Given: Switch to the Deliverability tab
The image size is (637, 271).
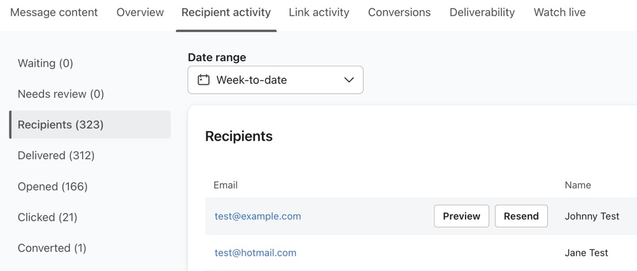Looking at the screenshot, I should (x=482, y=12).
